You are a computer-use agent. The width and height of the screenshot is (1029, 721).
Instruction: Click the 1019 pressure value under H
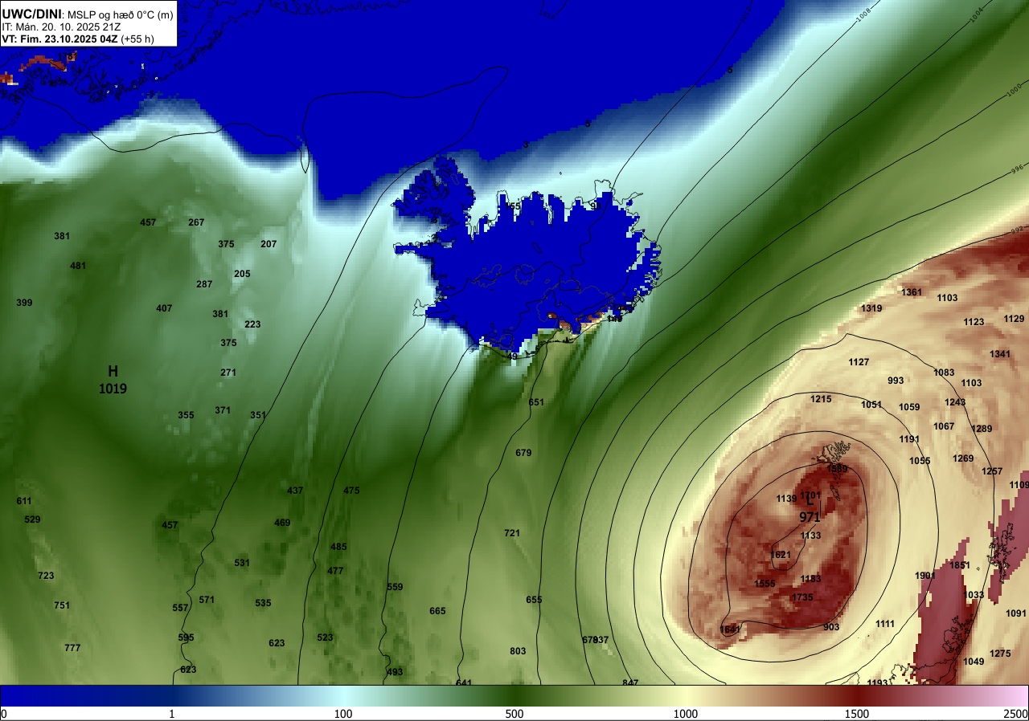click(113, 389)
